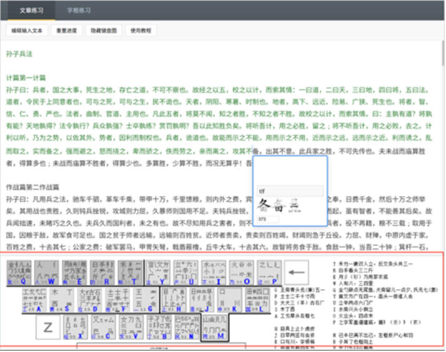
Task: Click the L key with 田 radicals
Action: coord(257,300)
